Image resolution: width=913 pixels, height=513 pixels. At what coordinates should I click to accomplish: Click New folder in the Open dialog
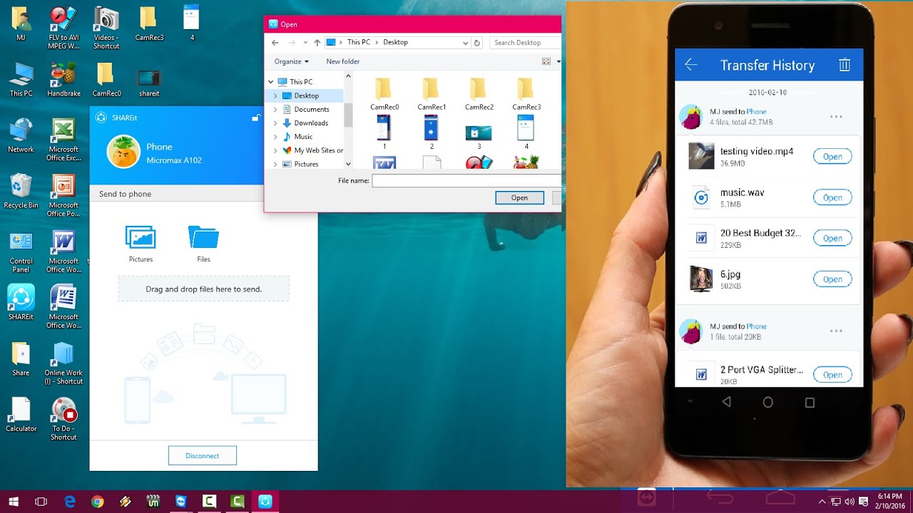pyautogui.click(x=343, y=61)
